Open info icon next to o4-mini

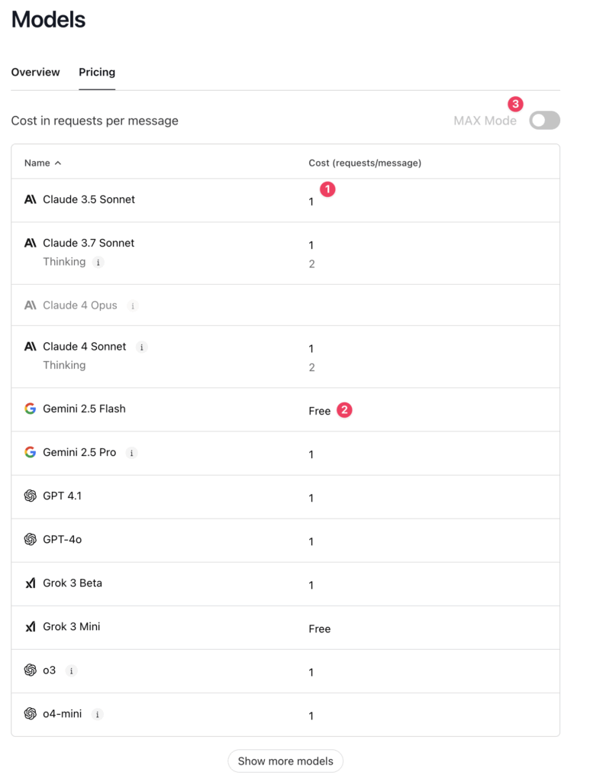pos(97,714)
